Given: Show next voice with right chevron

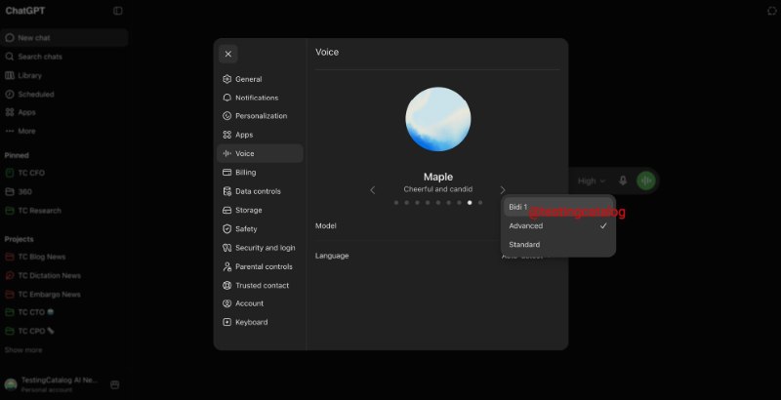Looking at the screenshot, I should pyautogui.click(x=502, y=190).
